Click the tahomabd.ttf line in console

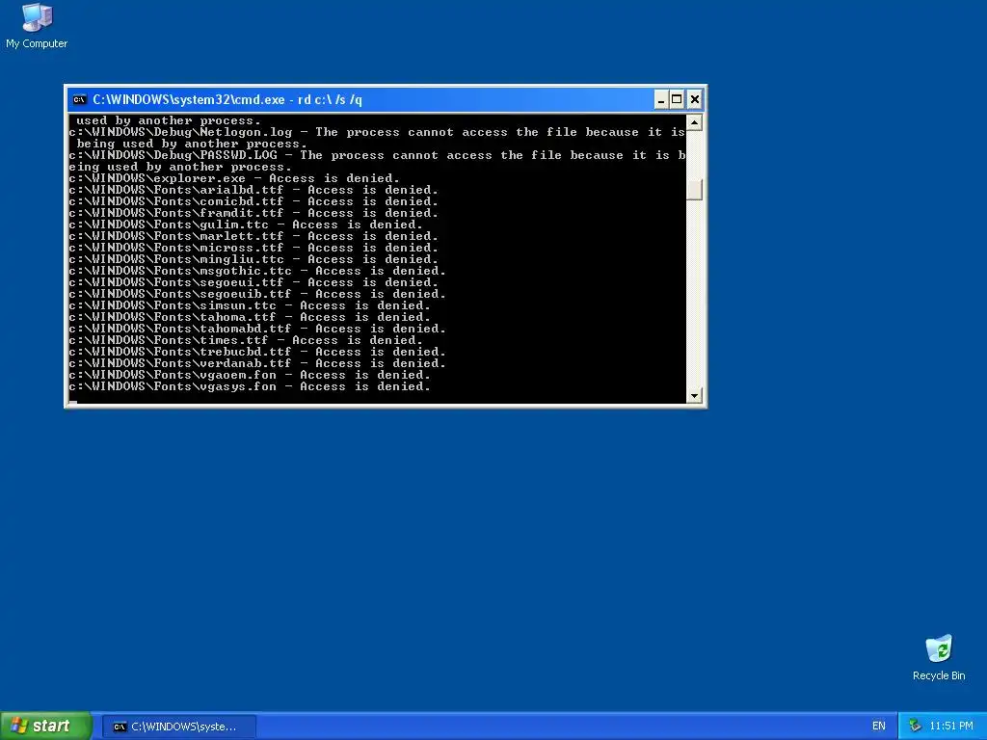[257, 329]
